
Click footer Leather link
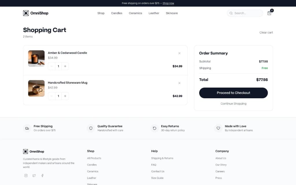point(92,178)
